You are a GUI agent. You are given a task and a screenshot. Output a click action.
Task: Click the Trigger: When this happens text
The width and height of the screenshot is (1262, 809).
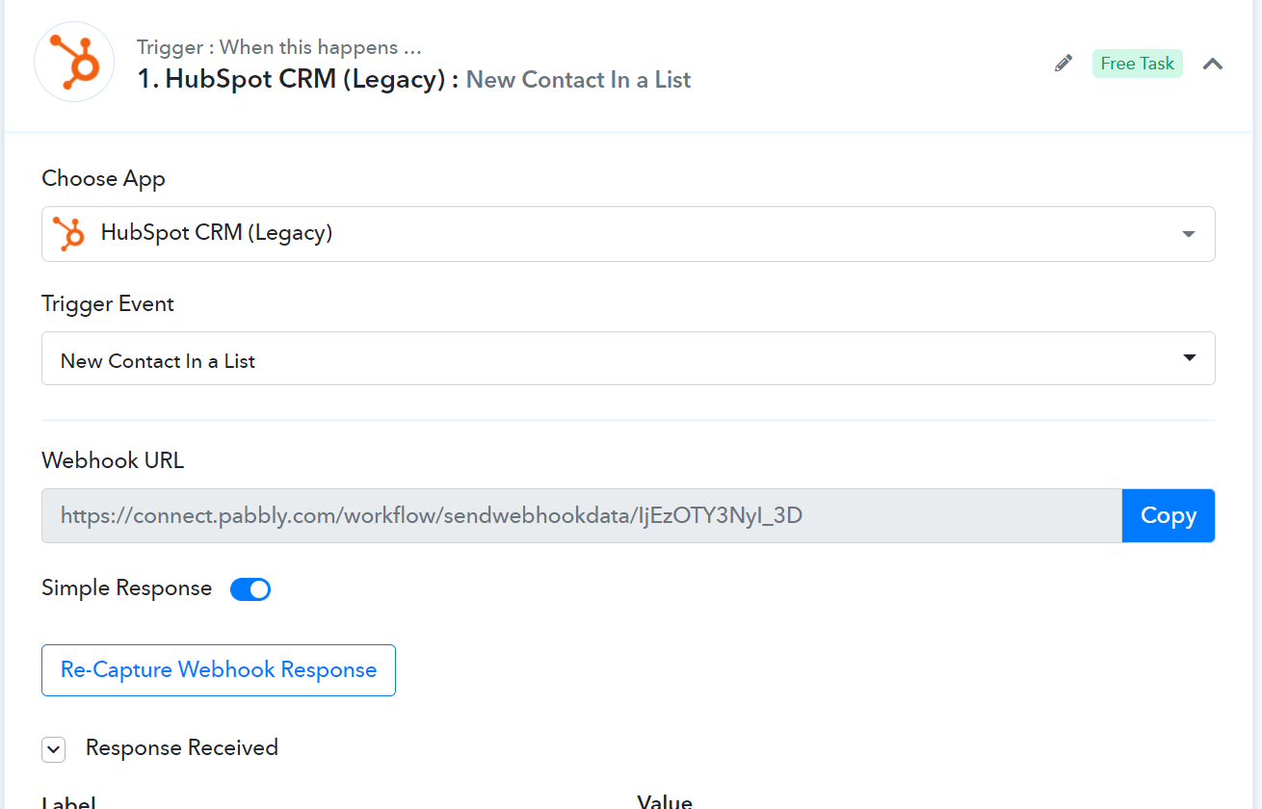tap(279, 47)
